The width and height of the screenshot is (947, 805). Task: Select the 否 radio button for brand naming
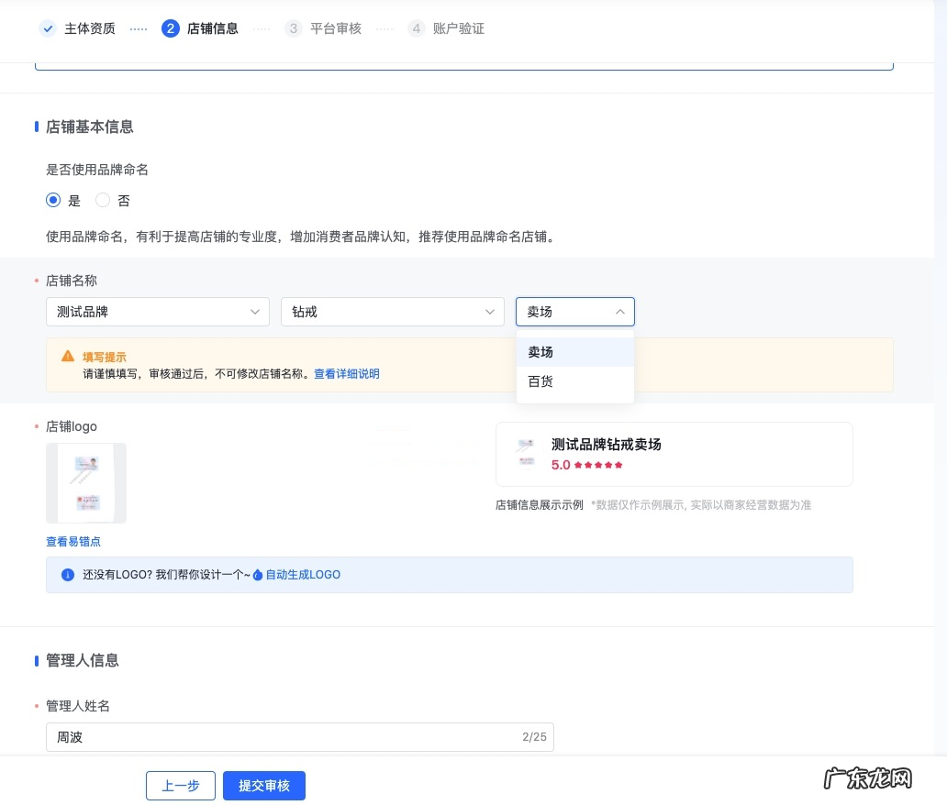103,200
